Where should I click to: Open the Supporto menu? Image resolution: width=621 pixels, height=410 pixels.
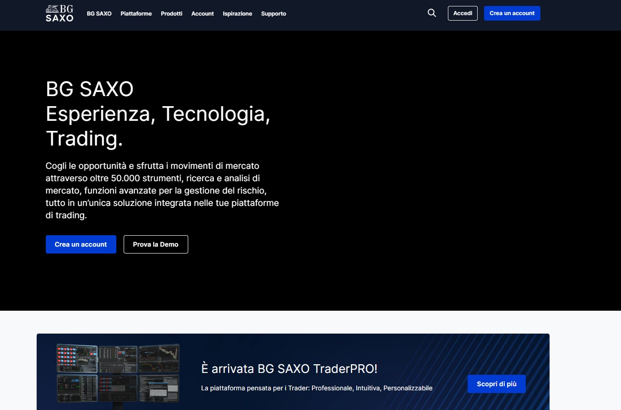pyautogui.click(x=273, y=14)
